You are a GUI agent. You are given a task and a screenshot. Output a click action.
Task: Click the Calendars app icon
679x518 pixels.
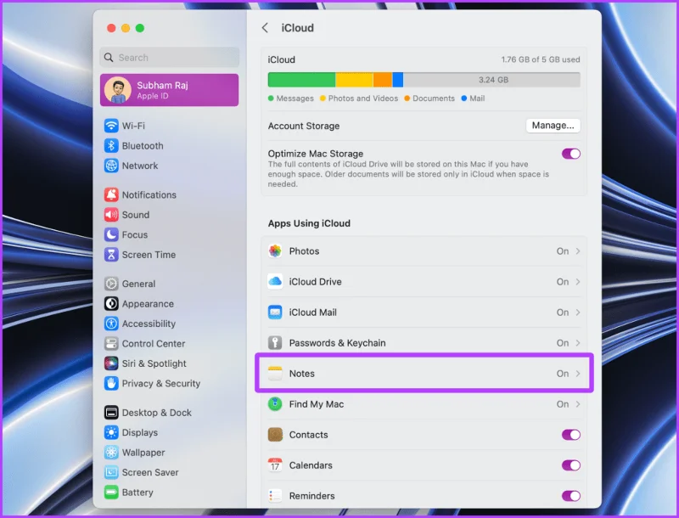(x=275, y=465)
